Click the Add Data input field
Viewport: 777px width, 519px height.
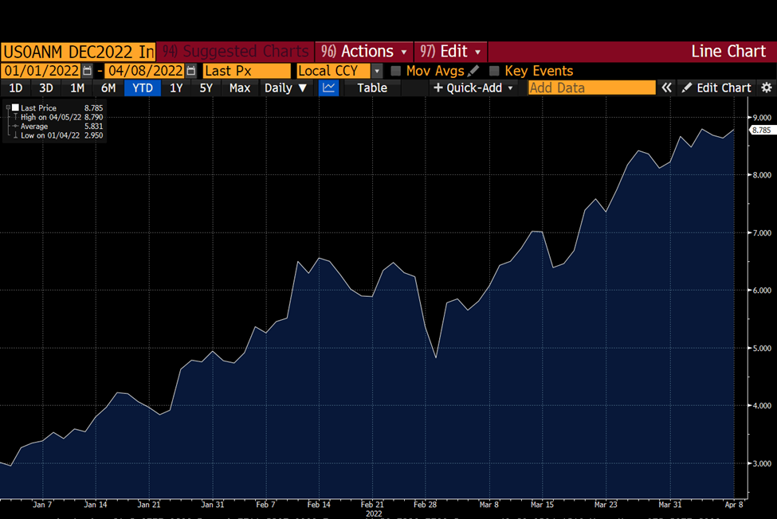tap(591, 88)
